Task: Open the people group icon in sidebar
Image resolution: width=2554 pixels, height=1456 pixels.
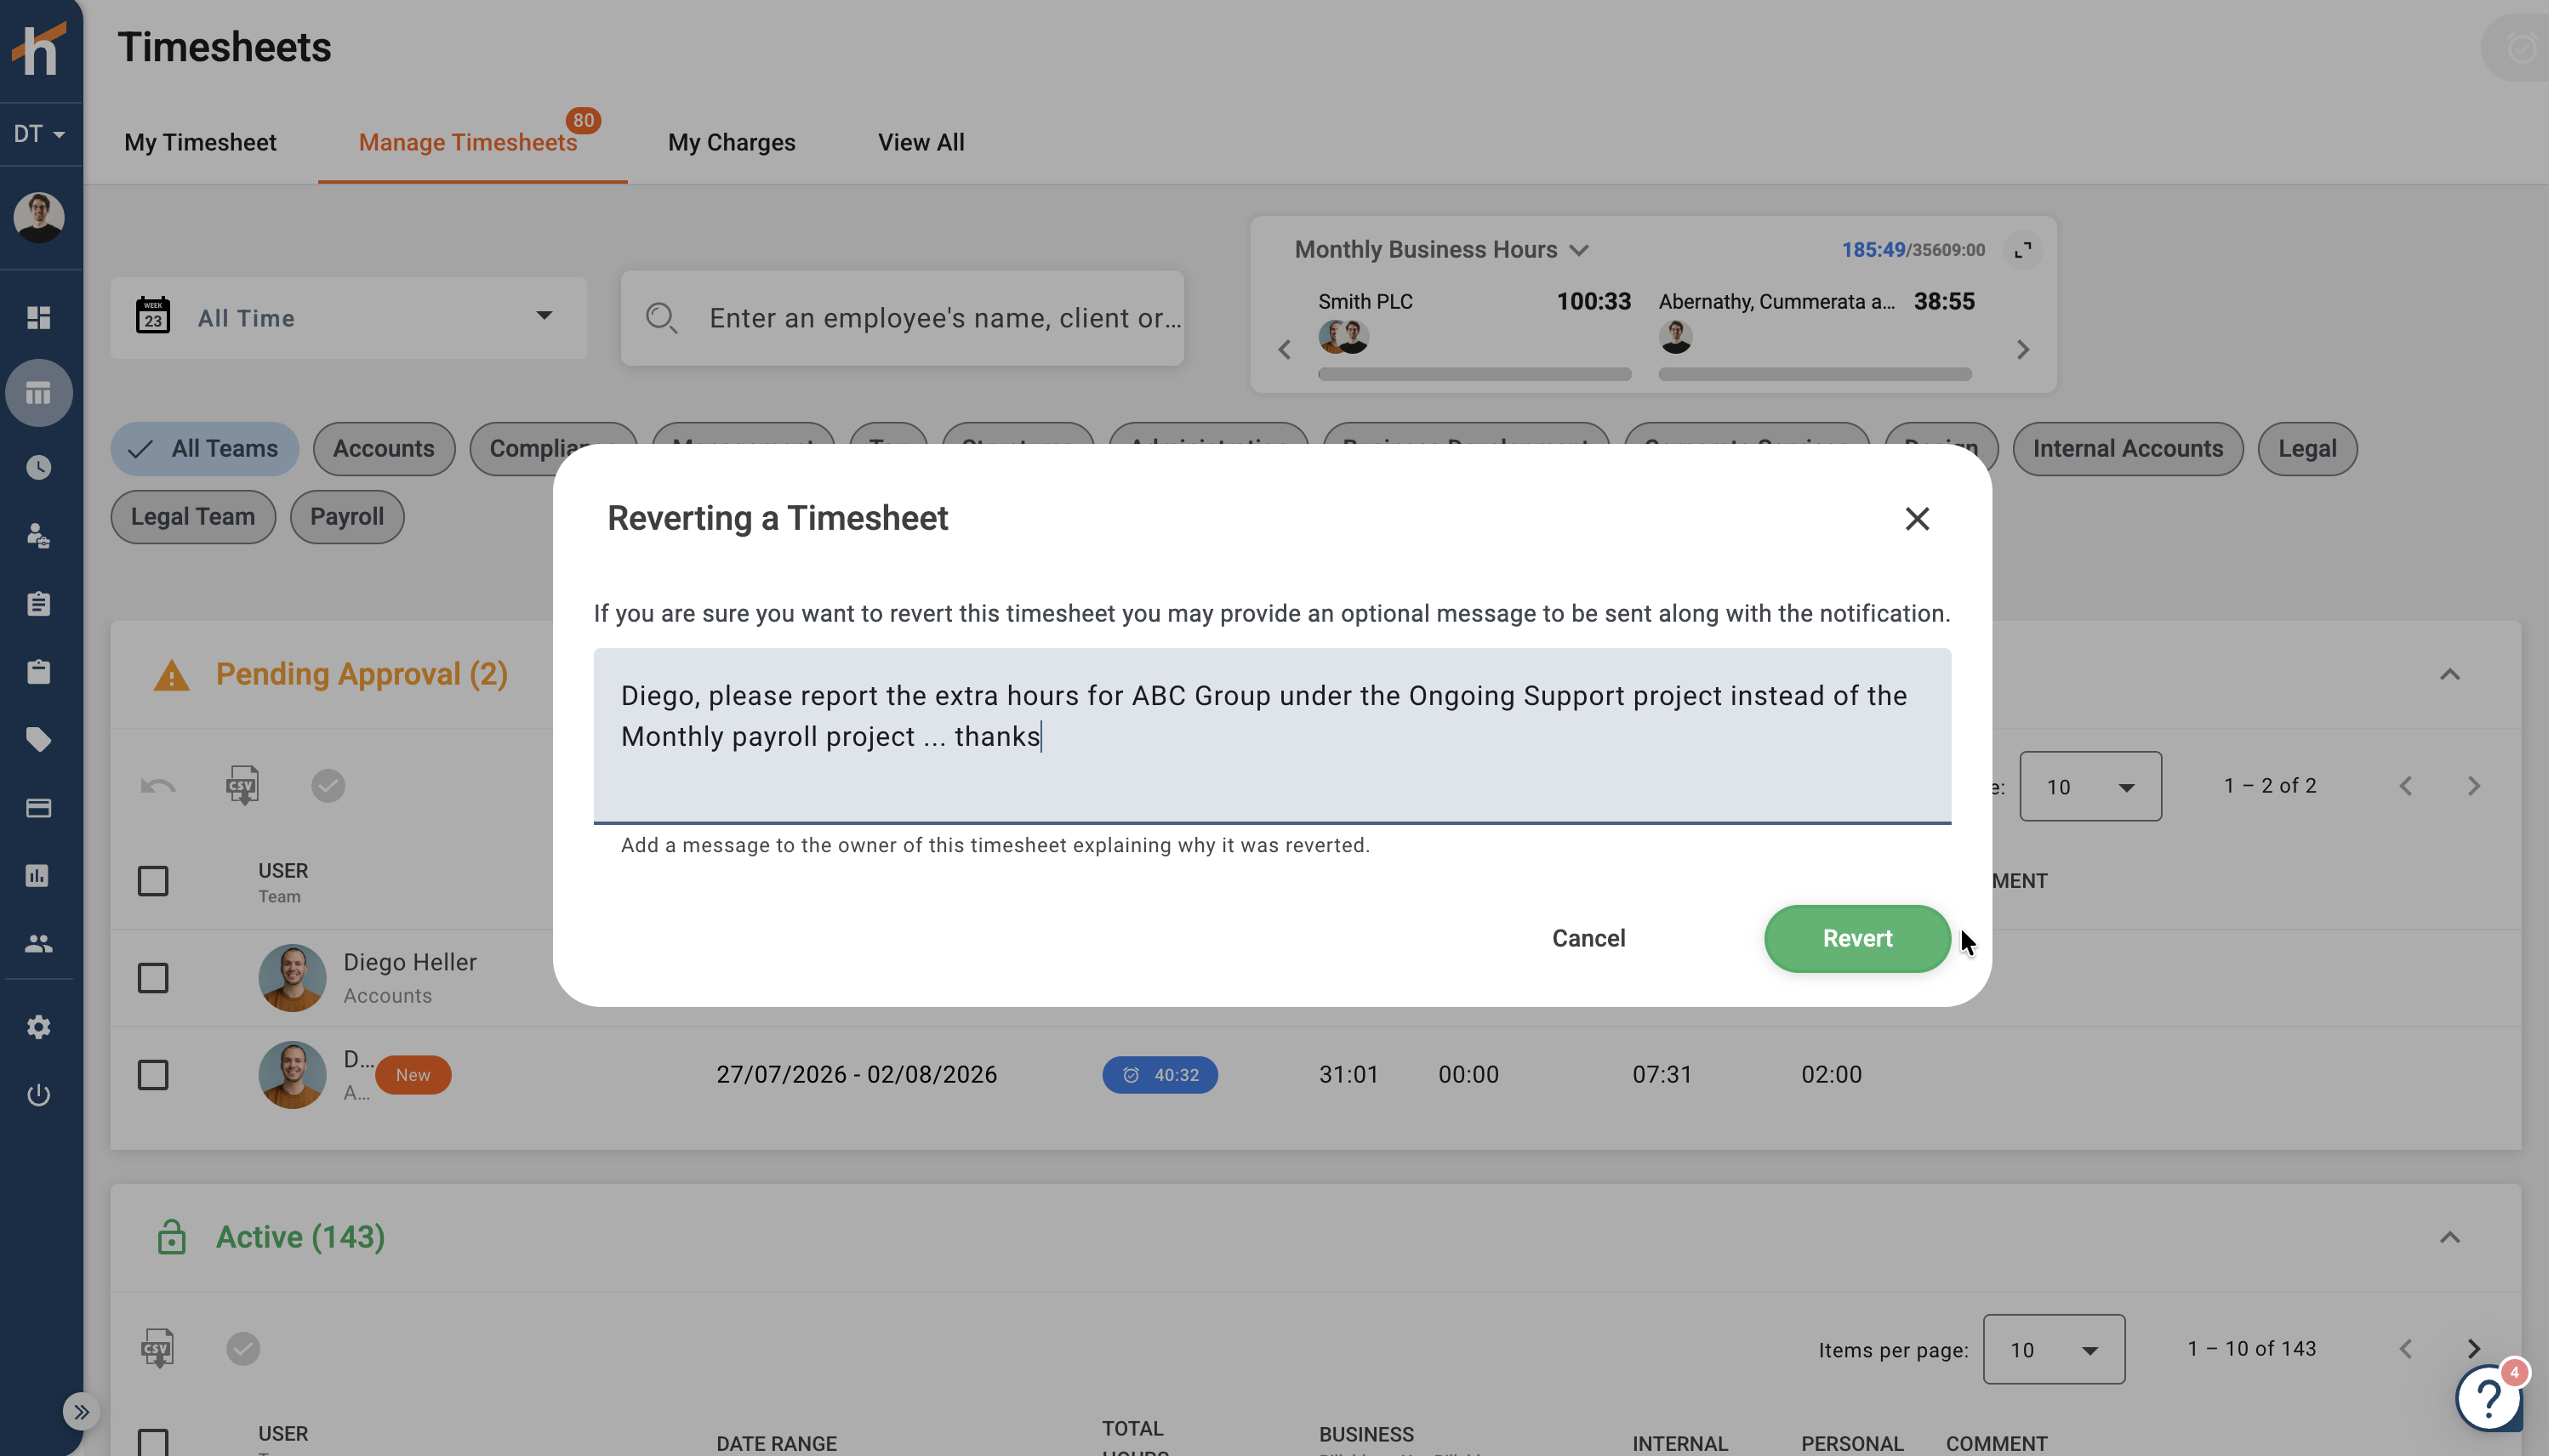Action: [39, 943]
